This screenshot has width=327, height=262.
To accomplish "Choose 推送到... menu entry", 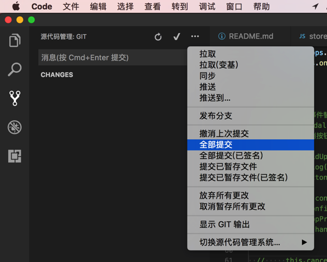I will 251,98.
